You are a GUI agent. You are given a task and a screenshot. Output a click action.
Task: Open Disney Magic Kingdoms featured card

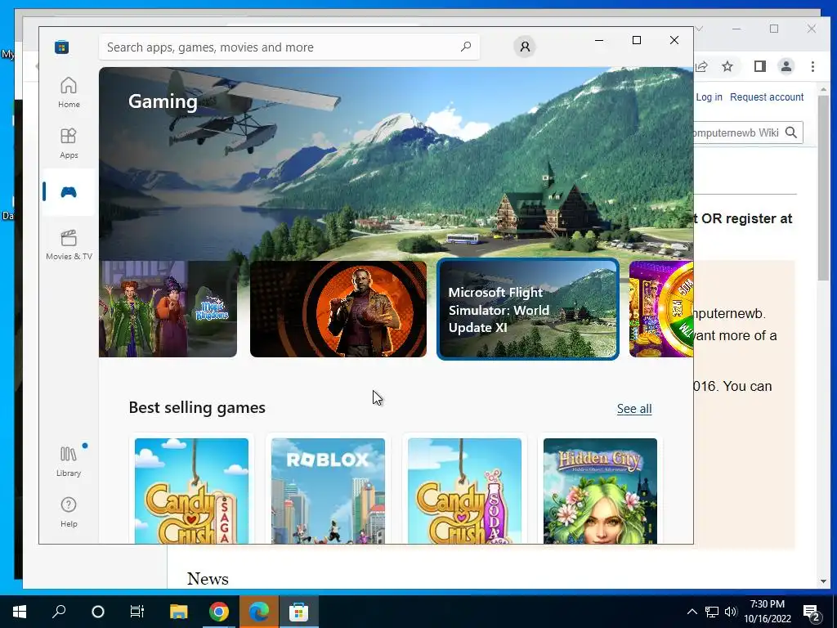point(168,308)
